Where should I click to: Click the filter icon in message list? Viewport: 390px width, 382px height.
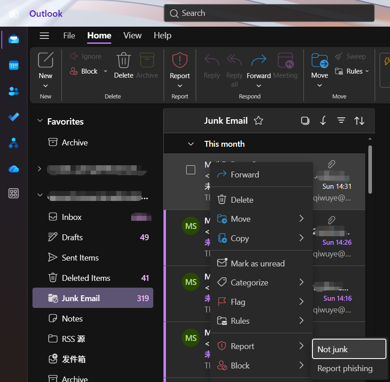tap(341, 121)
